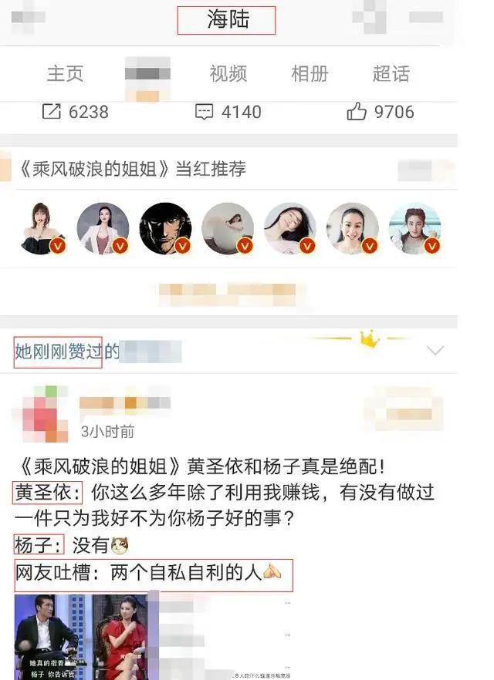
Task: Open the avatar of the reclining dark-haired woman
Action: (x=290, y=228)
